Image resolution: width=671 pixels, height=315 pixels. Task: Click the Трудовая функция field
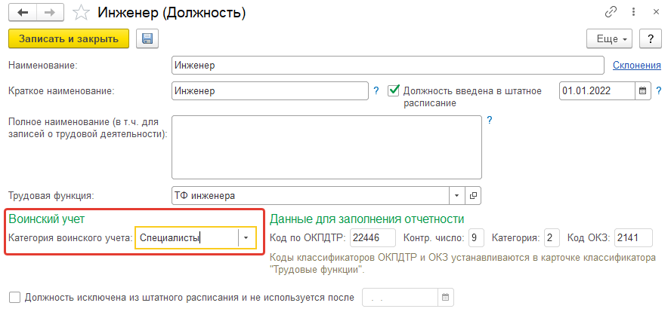click(x=311, y=196)
